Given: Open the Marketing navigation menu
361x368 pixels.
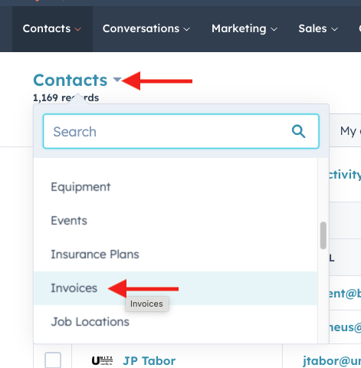Looking at the screenshot, I should 244,29.
